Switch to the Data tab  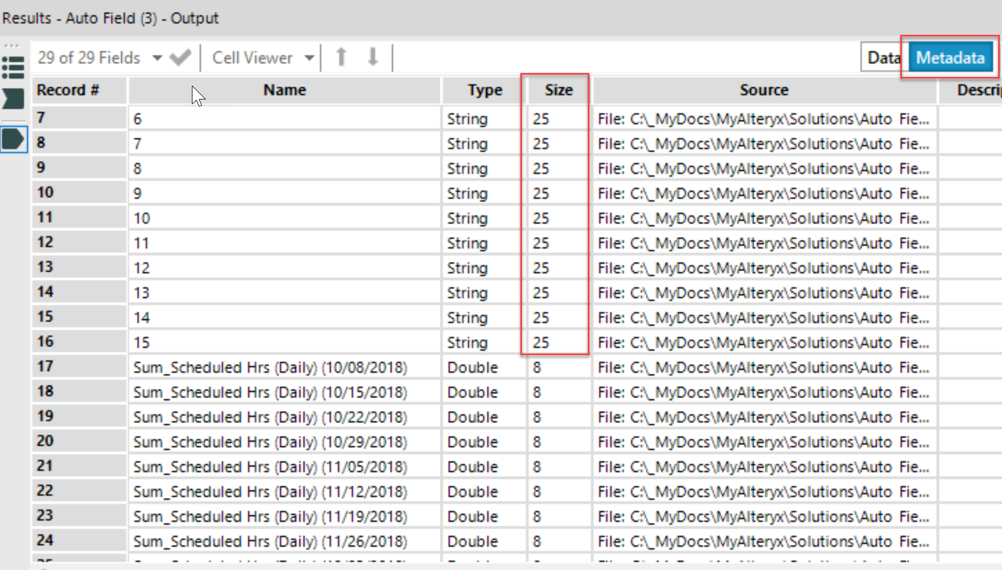883,57
